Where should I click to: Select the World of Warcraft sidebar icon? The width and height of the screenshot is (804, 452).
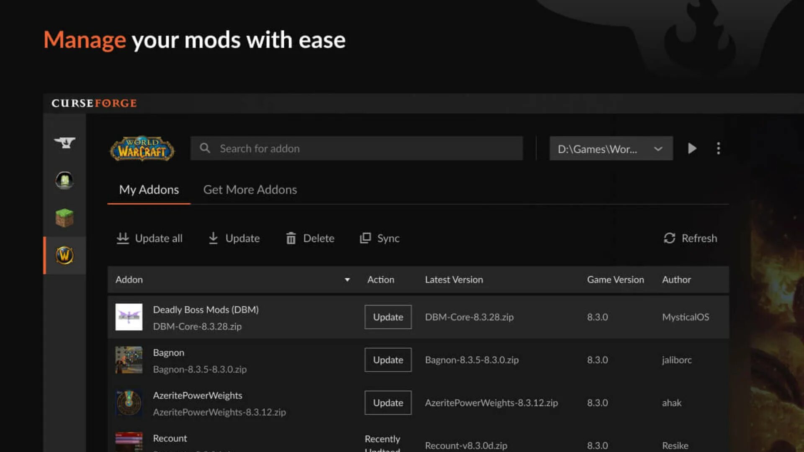(x=64, y=255)
